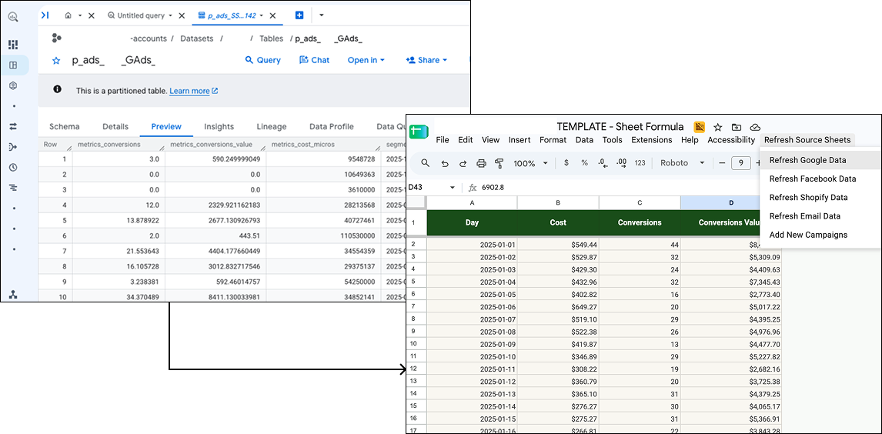This screenshot has width=882, height=434.
Task: Open data transfers arrows icon in BigQuery sidebar
Action: pos(13,126)
